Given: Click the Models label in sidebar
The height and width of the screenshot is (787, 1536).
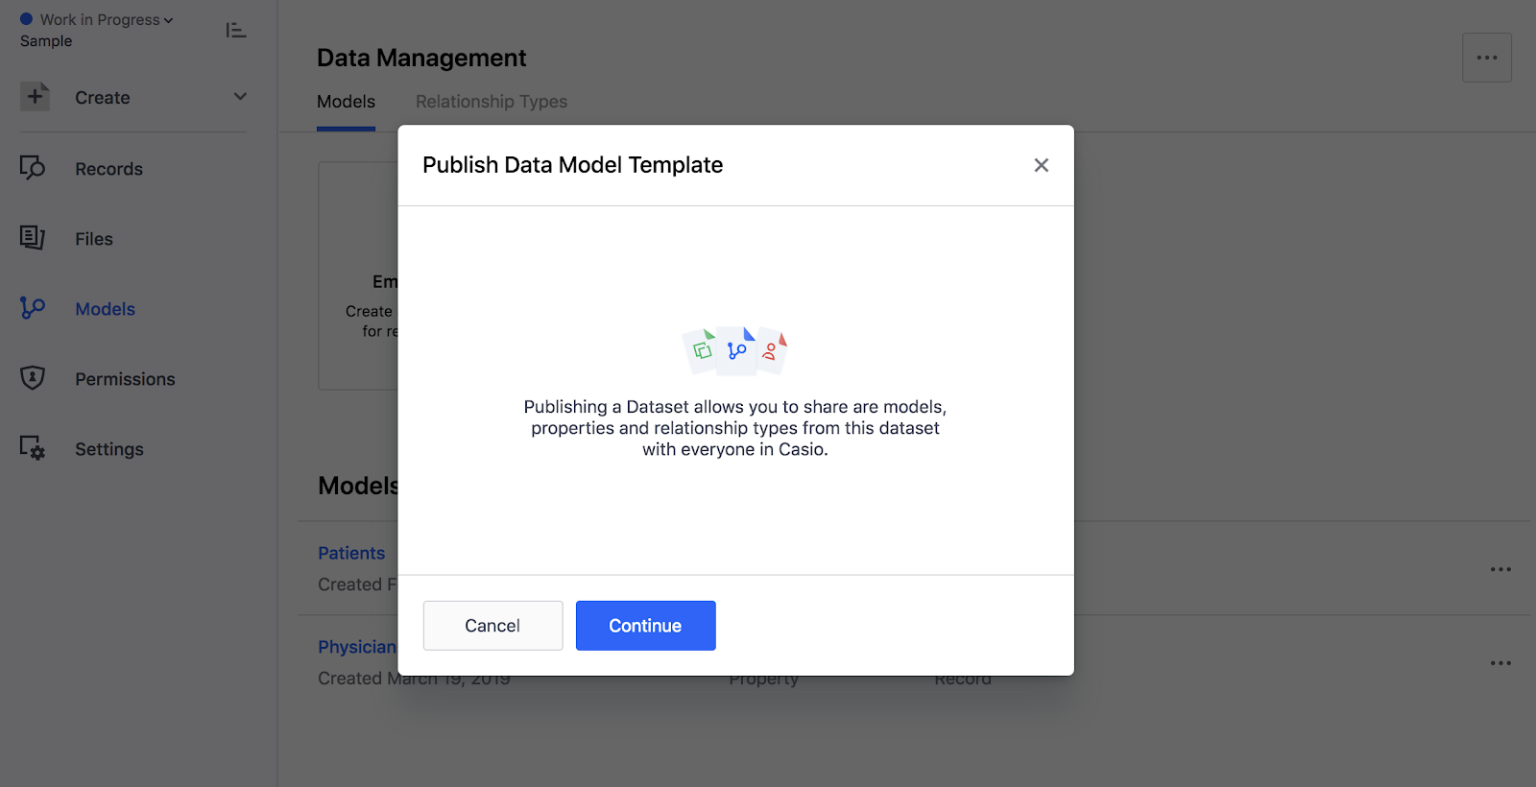Looking at the screenshot, I should click(106, 309).
